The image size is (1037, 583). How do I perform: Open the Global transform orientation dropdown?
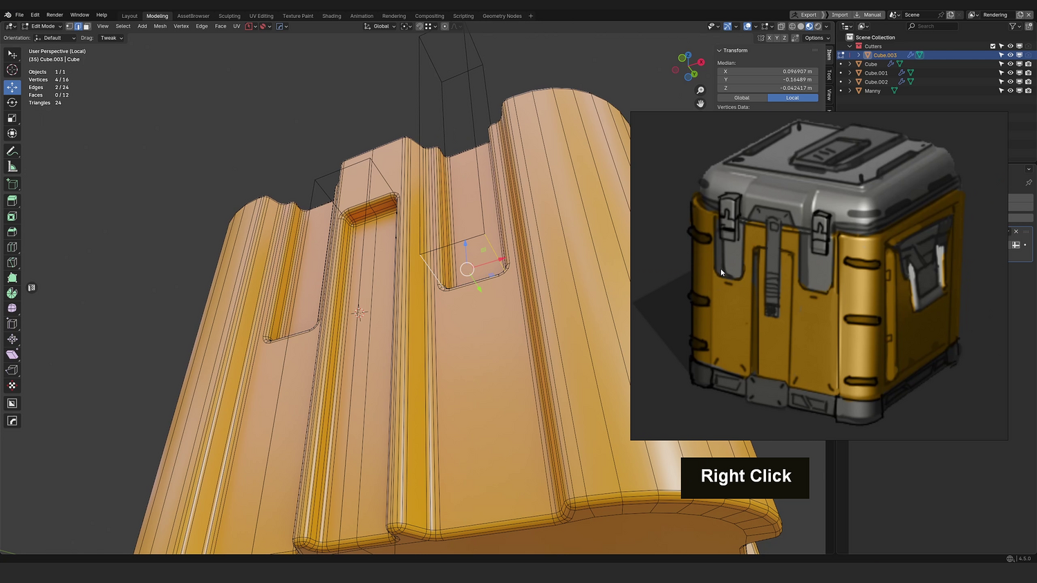(x=381, y=26)
